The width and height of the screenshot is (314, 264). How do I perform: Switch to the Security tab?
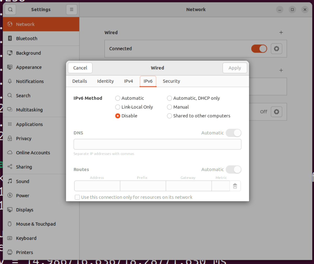click(171, 81)
